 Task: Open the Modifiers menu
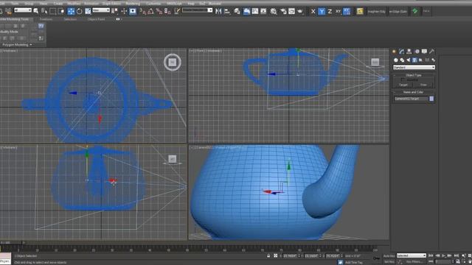pos(74,4)
